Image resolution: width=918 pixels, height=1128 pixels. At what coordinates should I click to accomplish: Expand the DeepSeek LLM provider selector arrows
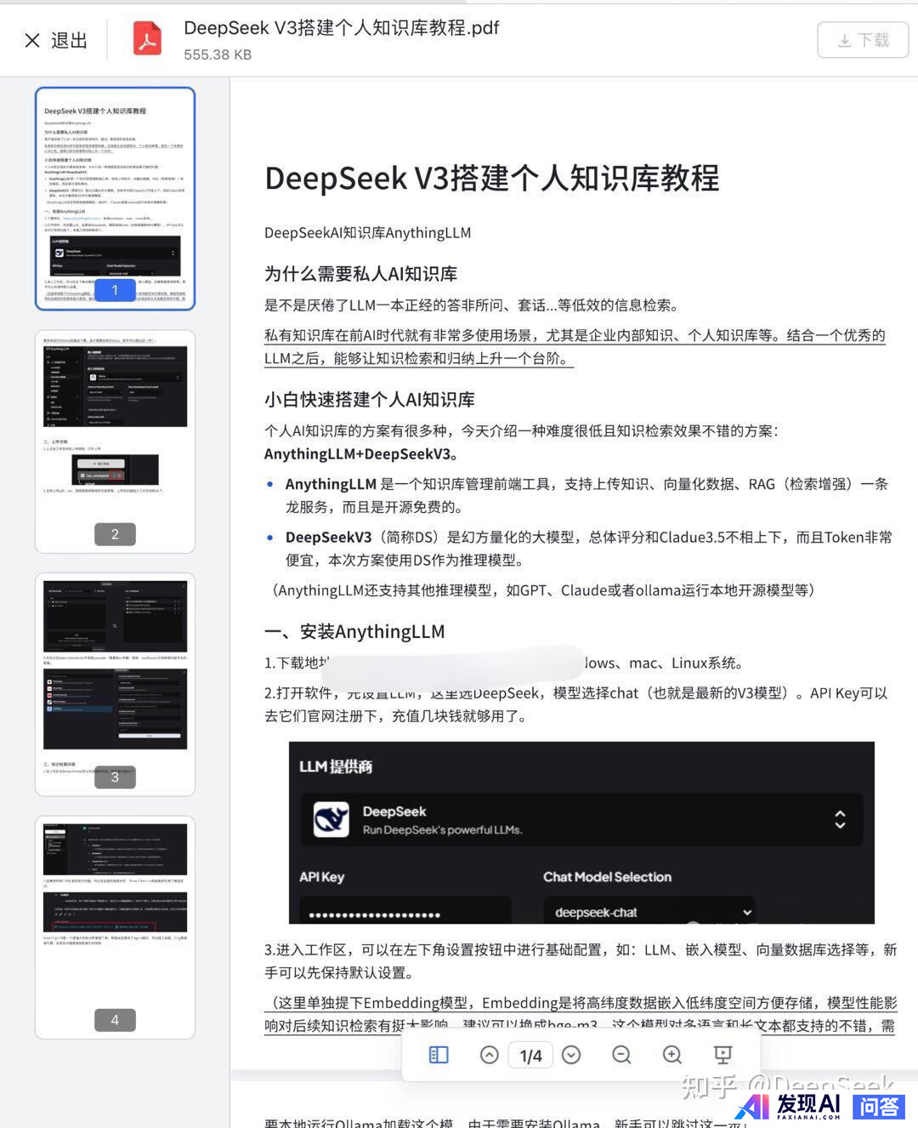tap(840, 819)
